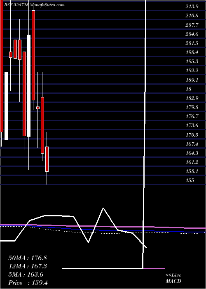Click the 182.9 price axis label

point(192,98)
